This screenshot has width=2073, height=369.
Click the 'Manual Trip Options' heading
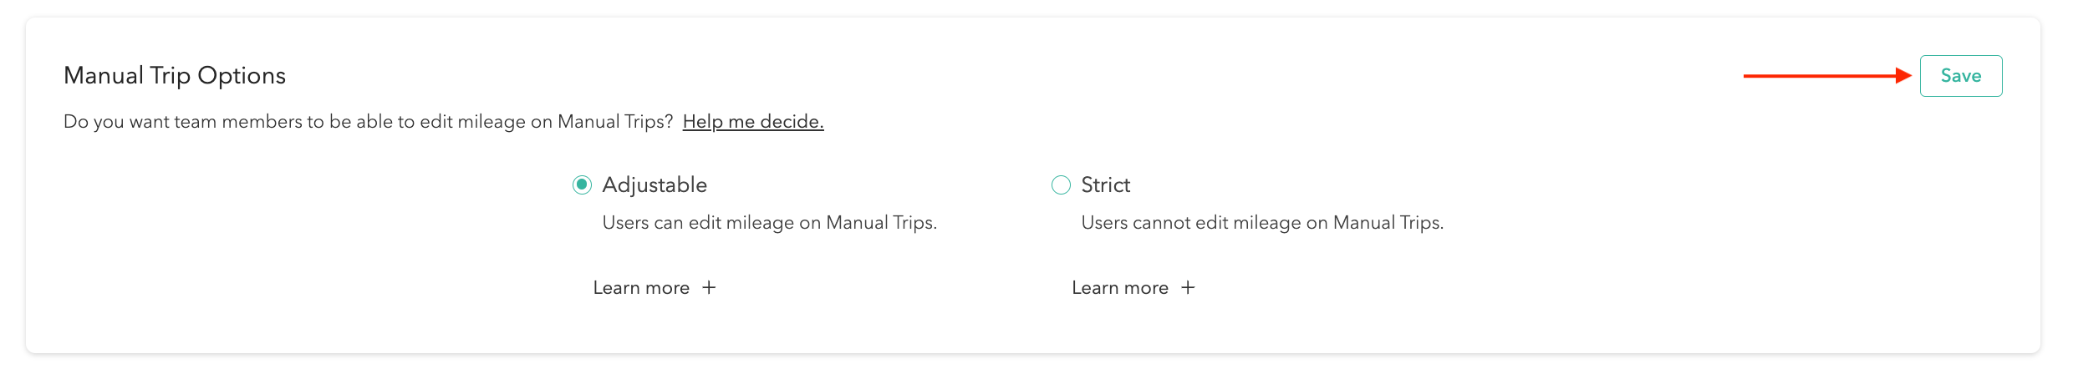[175, 76]
